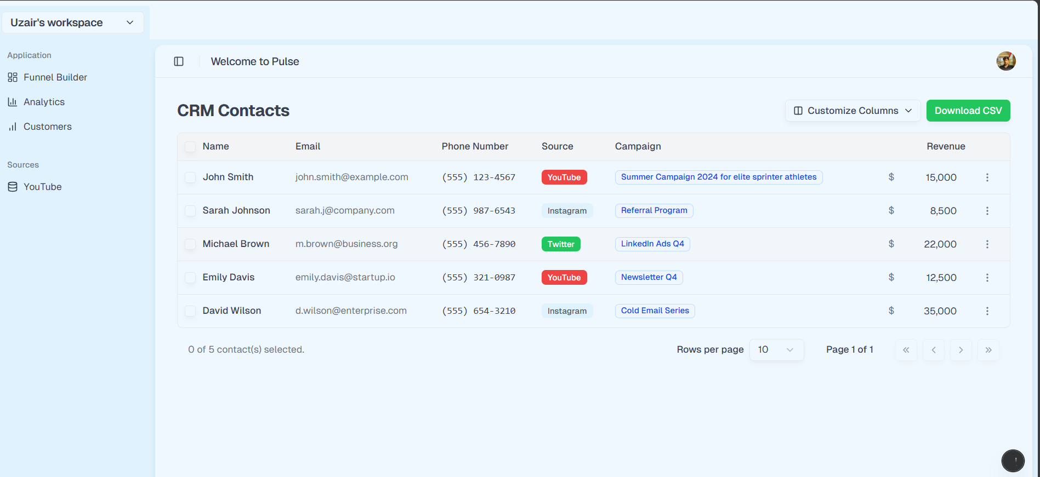Tick the checkbox for Emily Davis
This screenshot has height=477, width=1040.
(x=190, y=278)
